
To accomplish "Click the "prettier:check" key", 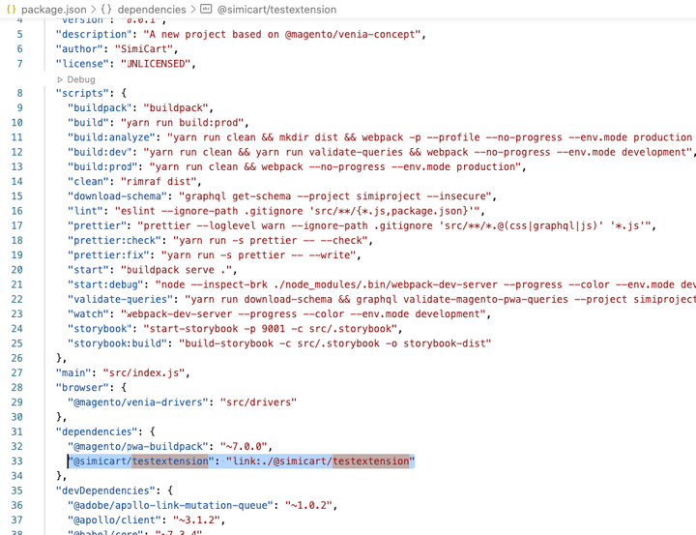I will [114, 240].
